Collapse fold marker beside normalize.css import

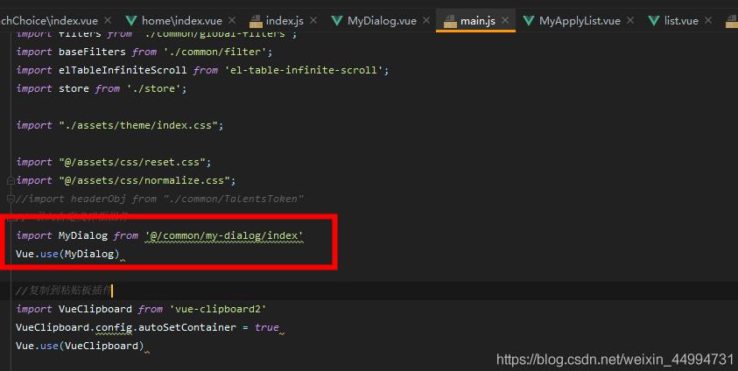10,180
